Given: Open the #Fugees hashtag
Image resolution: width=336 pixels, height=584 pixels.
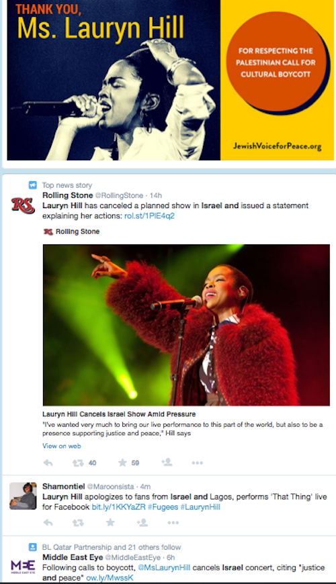Looking at the screenshot, I should coord(163,507).
